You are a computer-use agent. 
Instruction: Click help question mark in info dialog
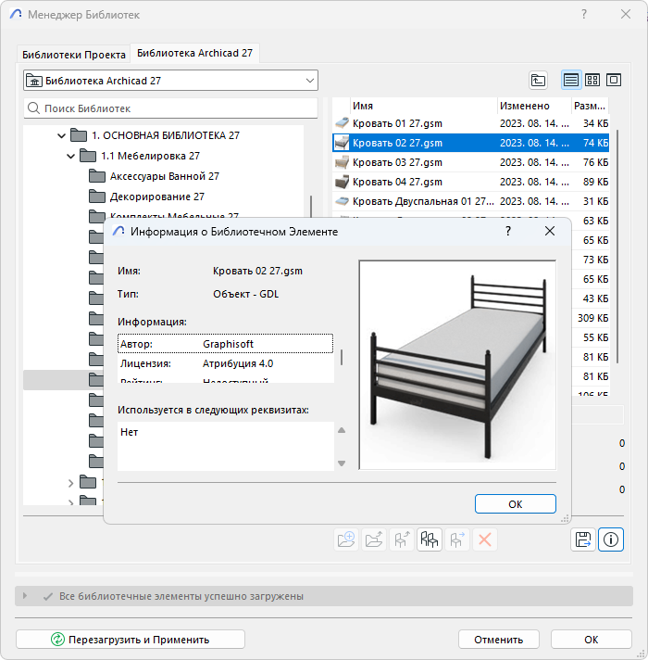(x=508, y=231)
